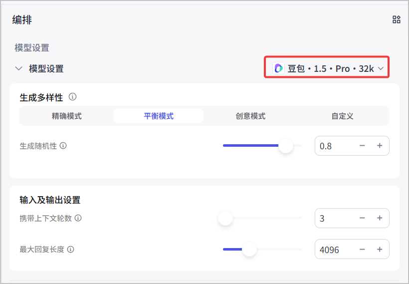Decrease 生成随机性 with the minus icon

tap(362, 146)
